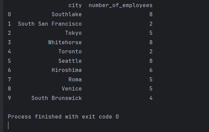Place the cursor on the empty console input line
Viewport: 209px width, 132px height.
tap(8, 126)
